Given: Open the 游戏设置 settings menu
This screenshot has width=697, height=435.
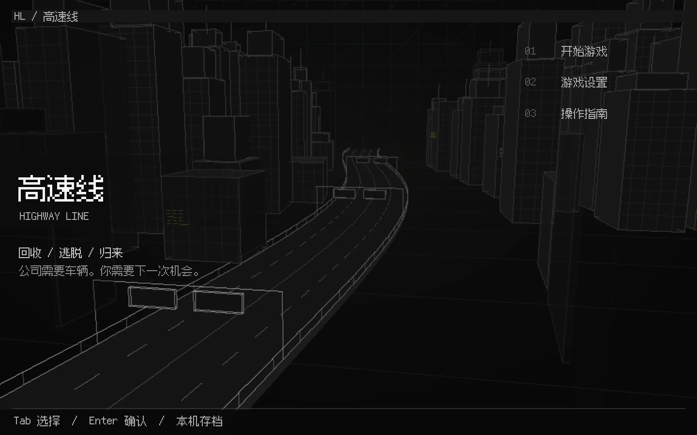Looking at the screenshot, I should 584,83.
